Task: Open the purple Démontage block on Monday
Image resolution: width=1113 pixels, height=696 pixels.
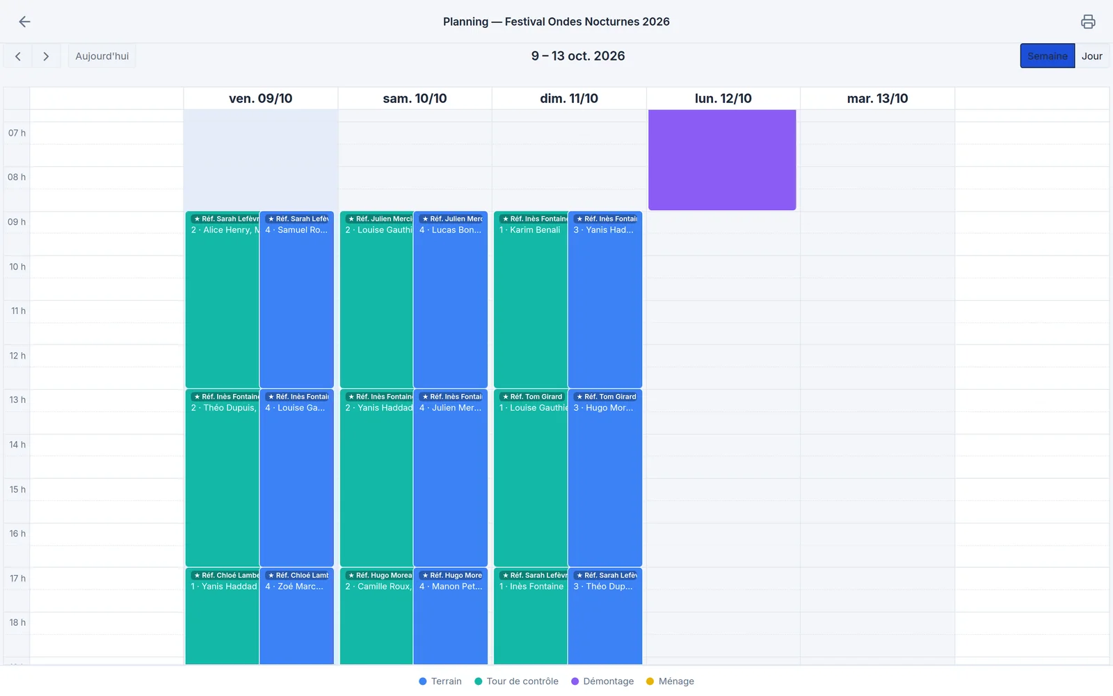Action: tap(722, 160)
